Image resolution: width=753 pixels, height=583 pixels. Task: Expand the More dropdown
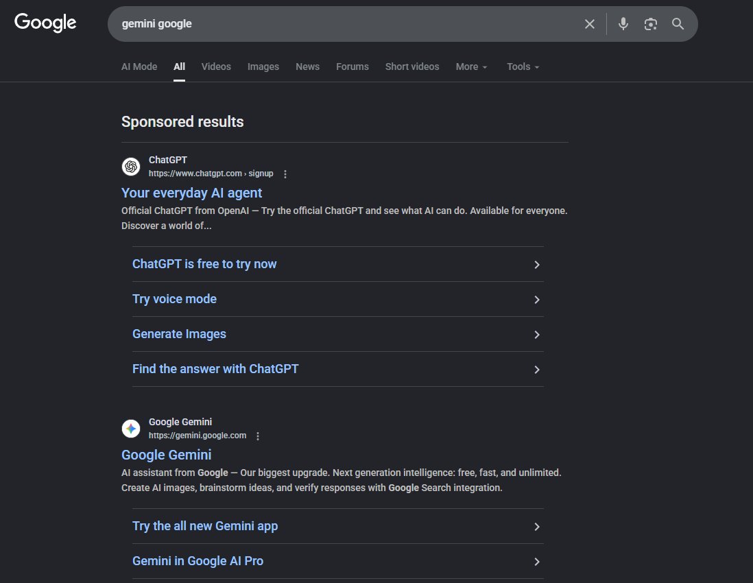coord(471,67)
